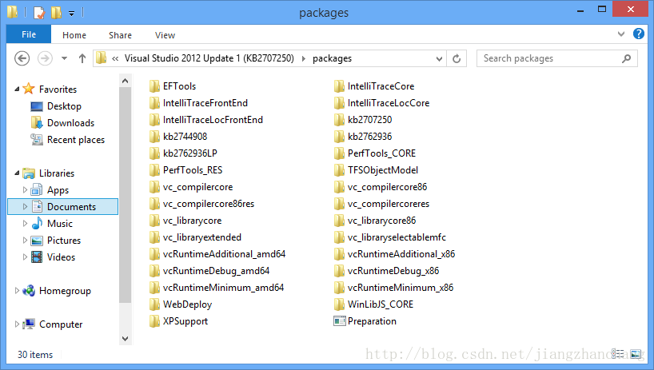Click the Properties quick access icon
This screenshot has height=370, width=654.
tap(39, 13)
